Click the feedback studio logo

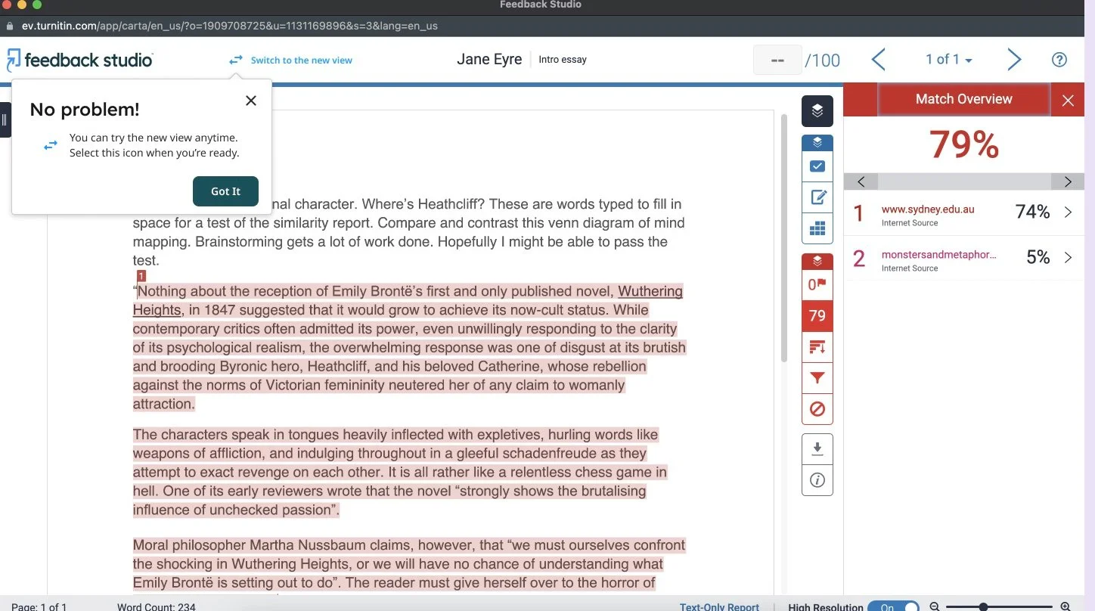pyautogui.click(x=80, y=60)
